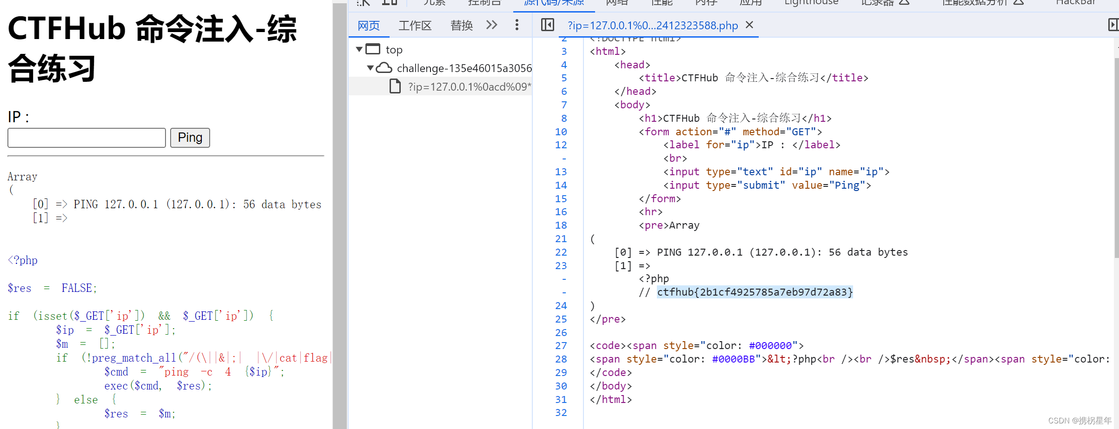Focus the IP text input field
This screenshot has width=1119, height=429.
coord(86,138)
